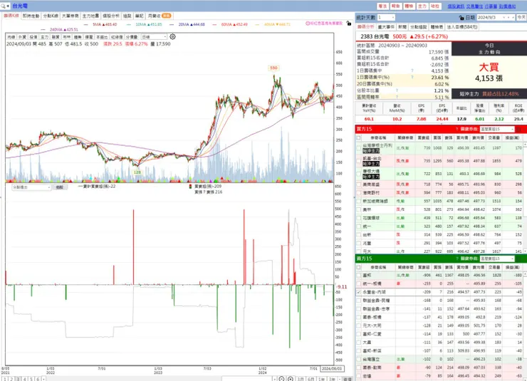Click the 外資 indicator button
Image resolution: width=527 pixels, height=381 pixels.
pos(22,37)
